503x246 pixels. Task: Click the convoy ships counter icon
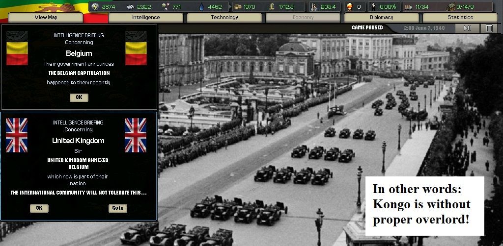450,7
